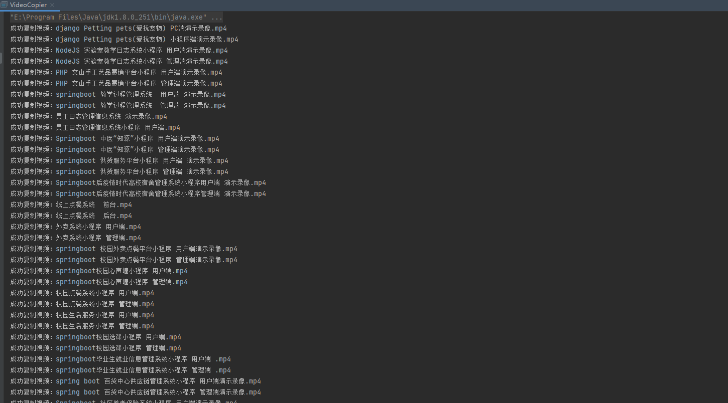Click line 'Springboot 中医“知源”小程序 管理端演示录像.mp4'
This screenshot has height=403, width=728.
(114, 149)
